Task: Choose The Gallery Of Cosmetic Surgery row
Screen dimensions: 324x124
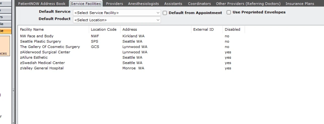Action: (x=131, y=47)
